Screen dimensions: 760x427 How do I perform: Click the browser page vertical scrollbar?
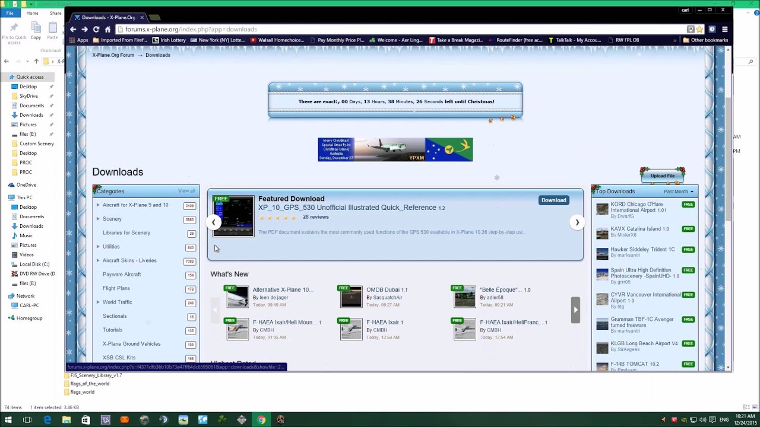click(x=729, y=160)
